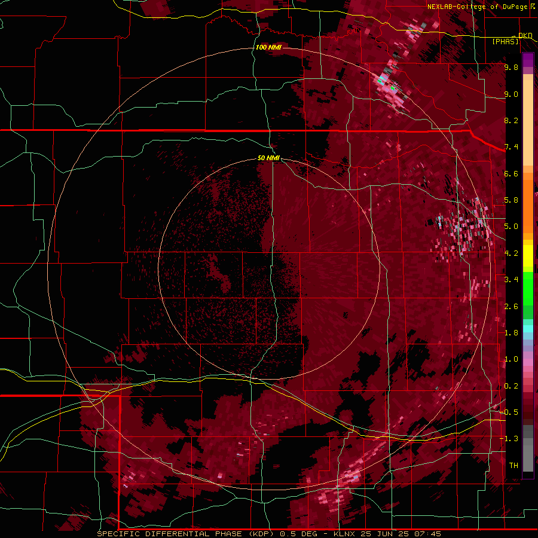Click the 'KLNX' station identifier in caption

coord(345,534)
